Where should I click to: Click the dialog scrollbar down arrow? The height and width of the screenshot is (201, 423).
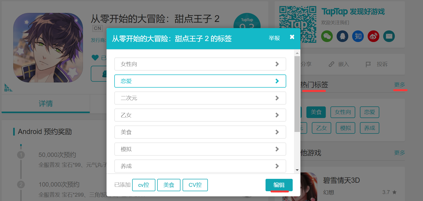coord(297,170)
